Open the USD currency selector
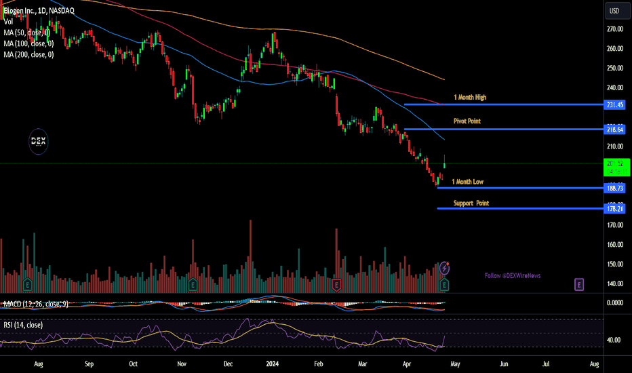This screenshot has height=373, width=632. [616, 11]
